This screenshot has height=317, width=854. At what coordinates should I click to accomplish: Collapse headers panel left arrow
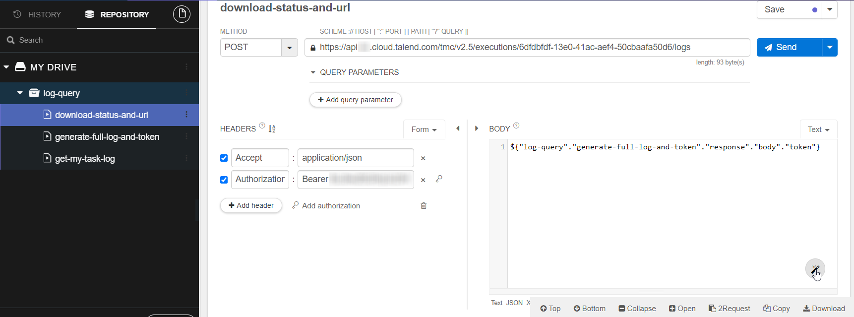pyautogui.click(x=458, y=128)
